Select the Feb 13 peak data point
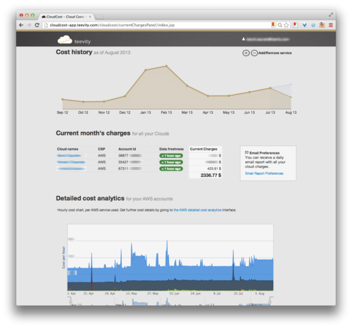Screen dimensions: 352x328 coord(166,66)
